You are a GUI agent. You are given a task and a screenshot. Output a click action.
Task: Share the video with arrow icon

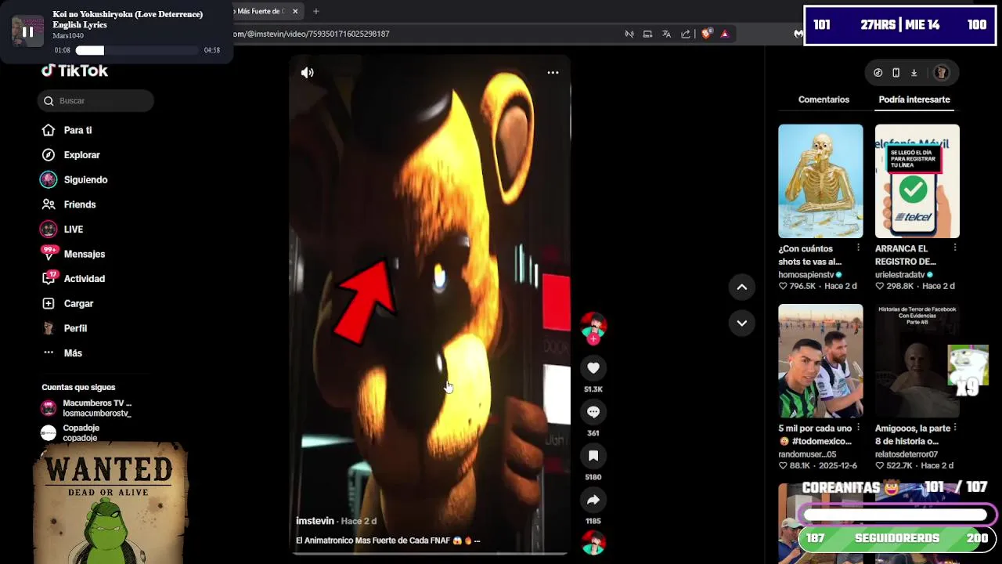pos(593,500)
